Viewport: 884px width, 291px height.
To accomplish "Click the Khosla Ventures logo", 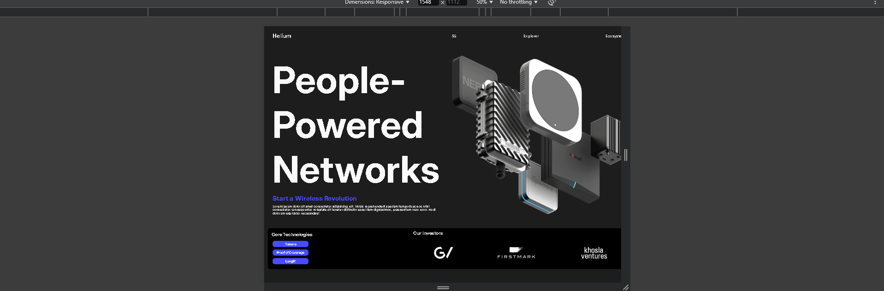I will (x=594, y=253).
